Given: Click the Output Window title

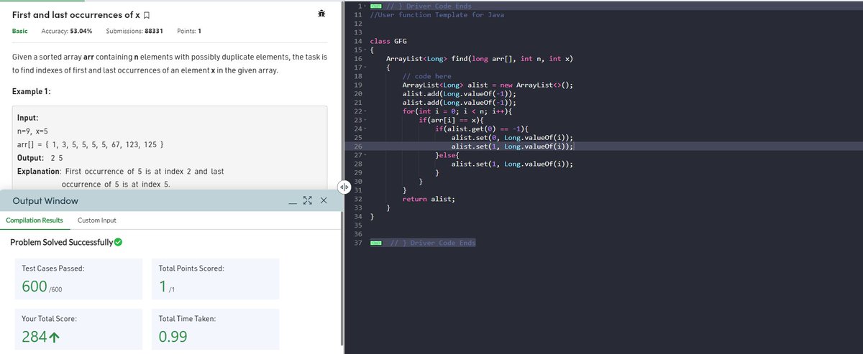Looking at the screenshot, I should [x=46, y=201].
